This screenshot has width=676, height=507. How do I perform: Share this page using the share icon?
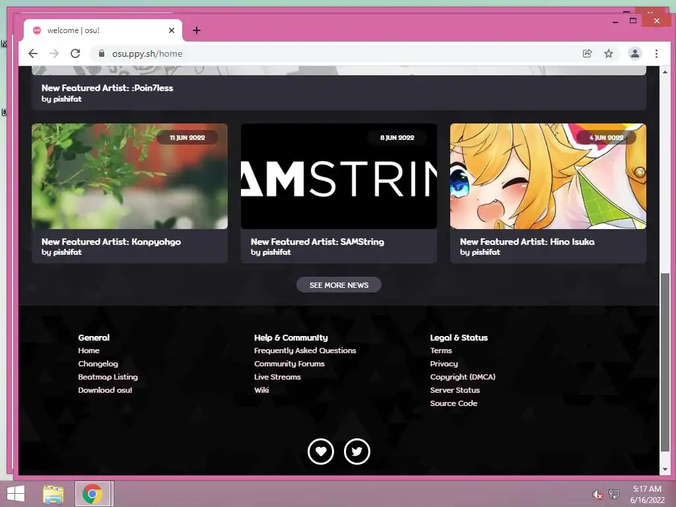587,53
